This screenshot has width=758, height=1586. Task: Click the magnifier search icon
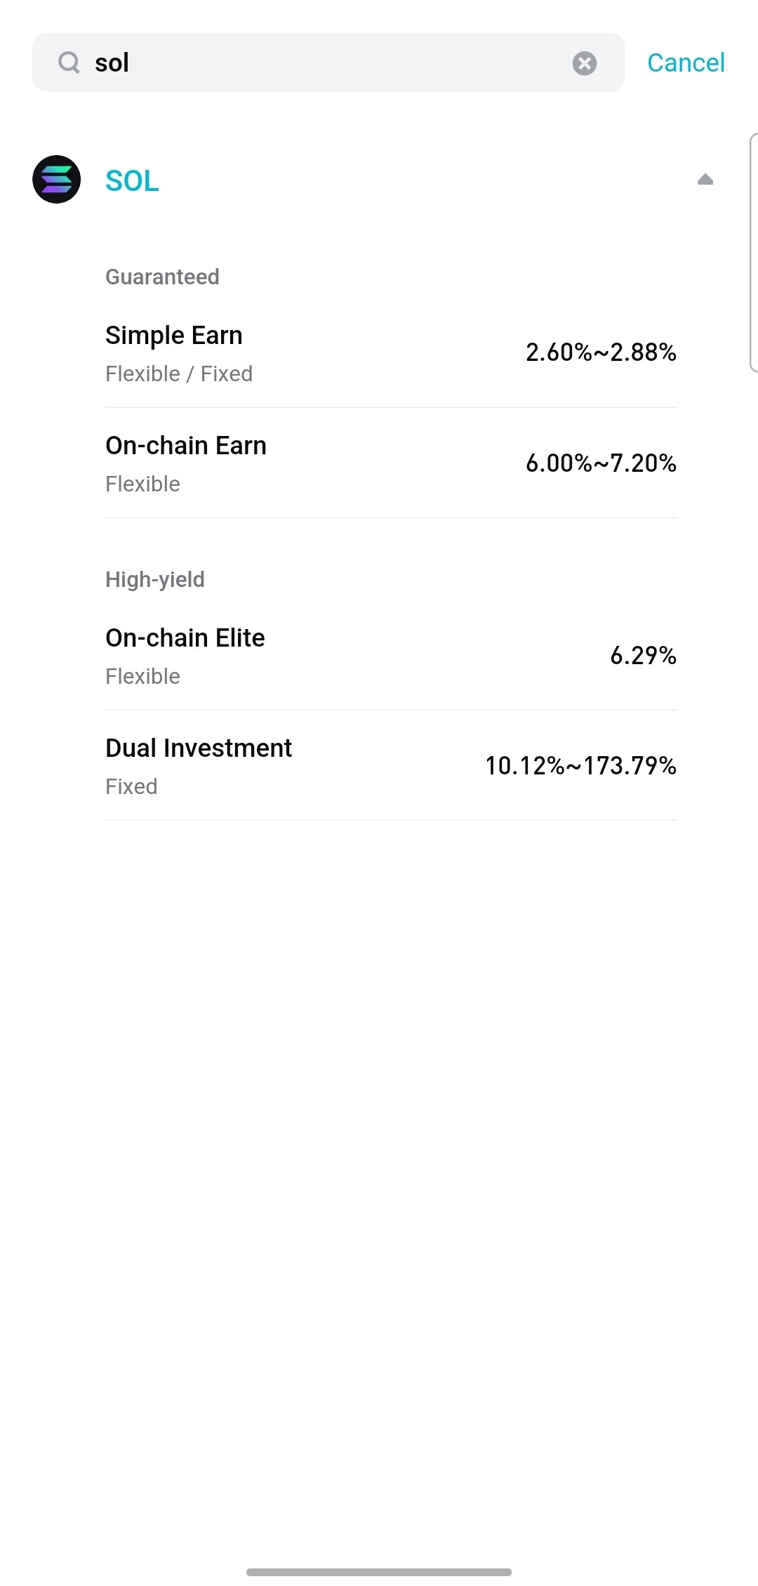pyautogui.click(x=69, y=62)
